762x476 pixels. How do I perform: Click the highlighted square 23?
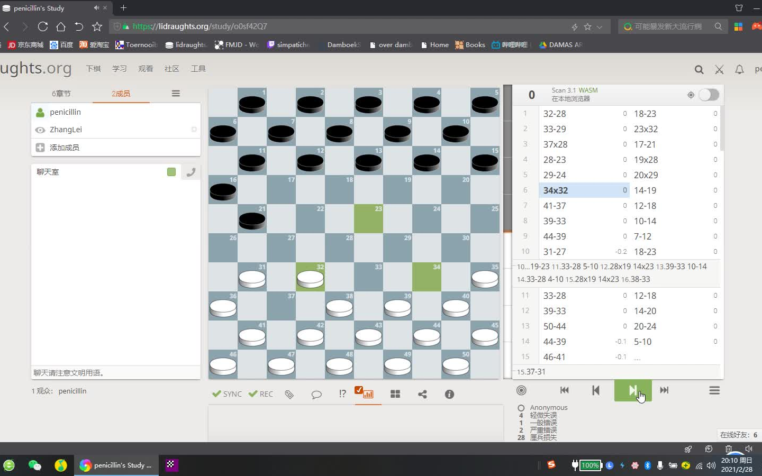tap(368, 218)
